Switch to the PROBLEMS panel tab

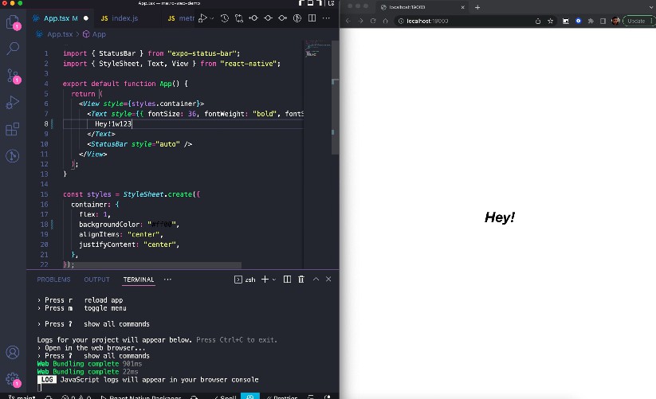(53, 280)
